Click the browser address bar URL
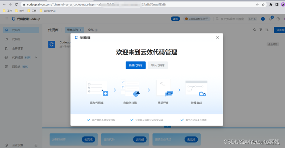 coord(97,5)
